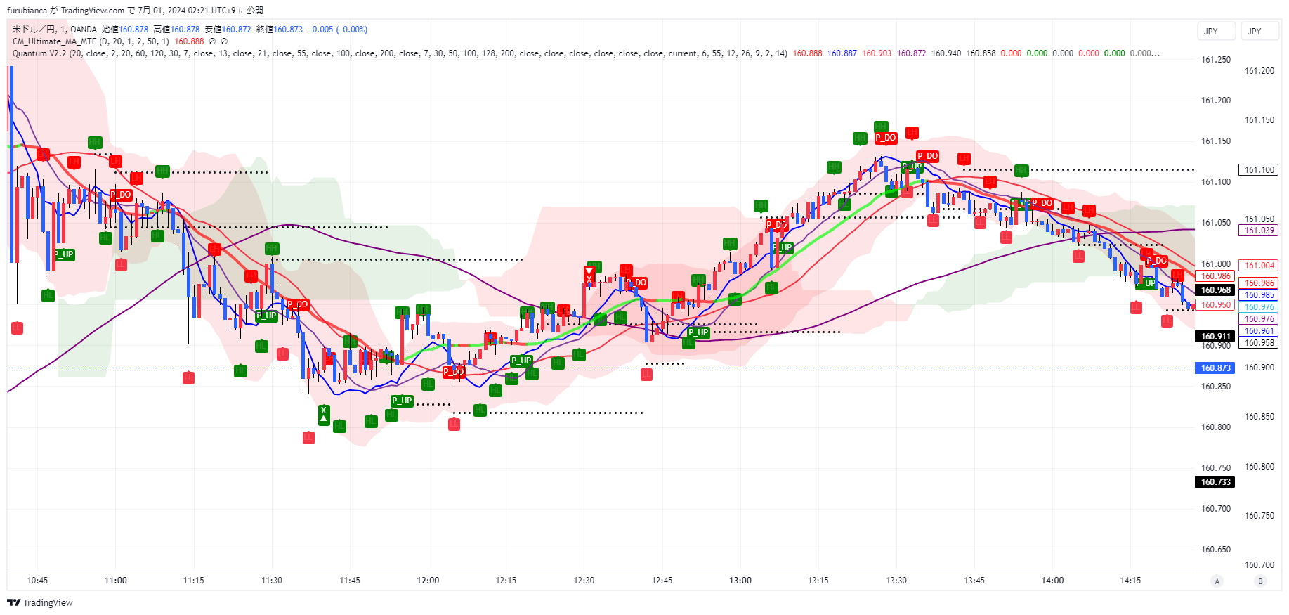Click the P_UP marker nearest 10:45
The width and height of the screenshot is (1289, 615).
[64, 254]
